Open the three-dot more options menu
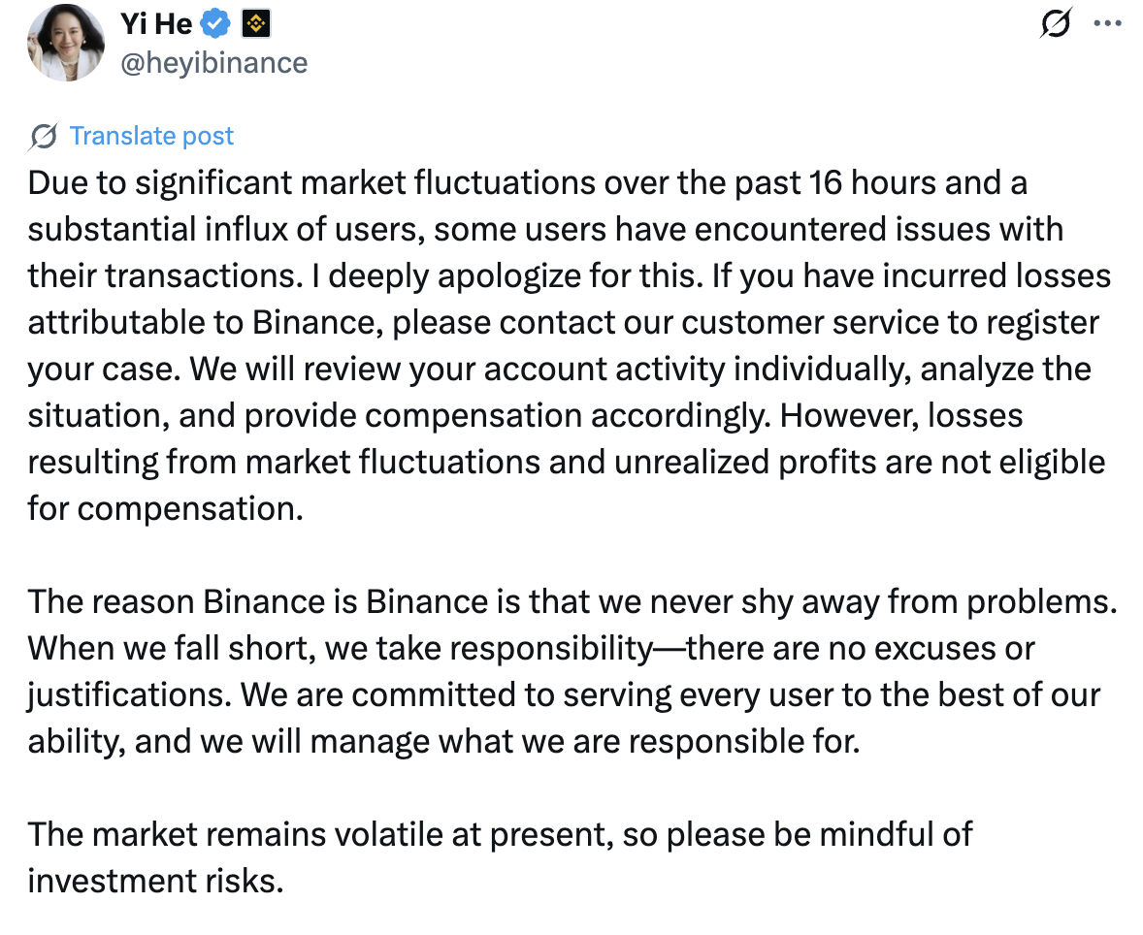The image size is (1143, 935). pos(1107,24)
